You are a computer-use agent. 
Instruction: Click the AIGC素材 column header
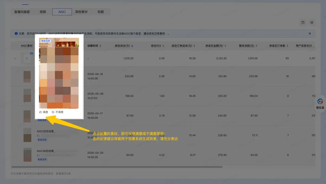[x=27, y=46]
